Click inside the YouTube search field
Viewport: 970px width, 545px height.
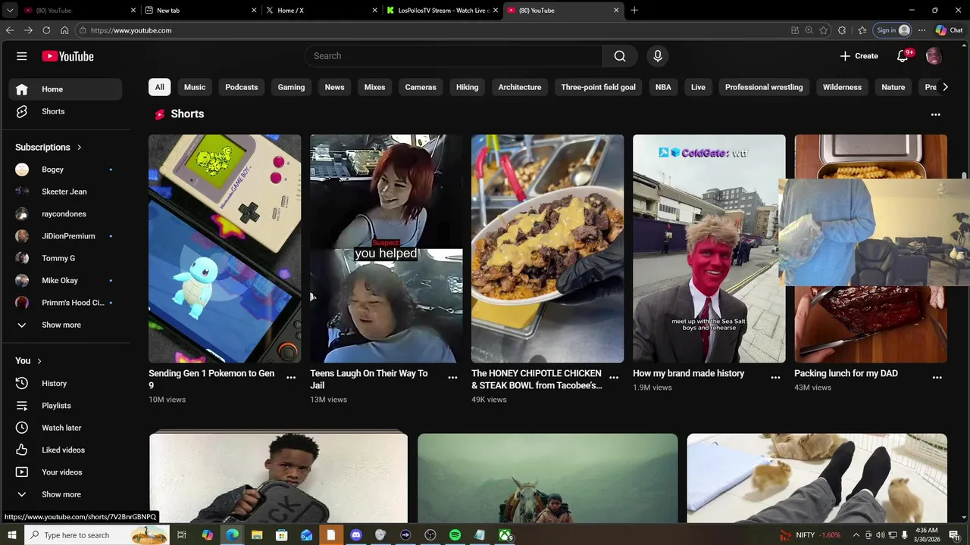coord(453,56)
